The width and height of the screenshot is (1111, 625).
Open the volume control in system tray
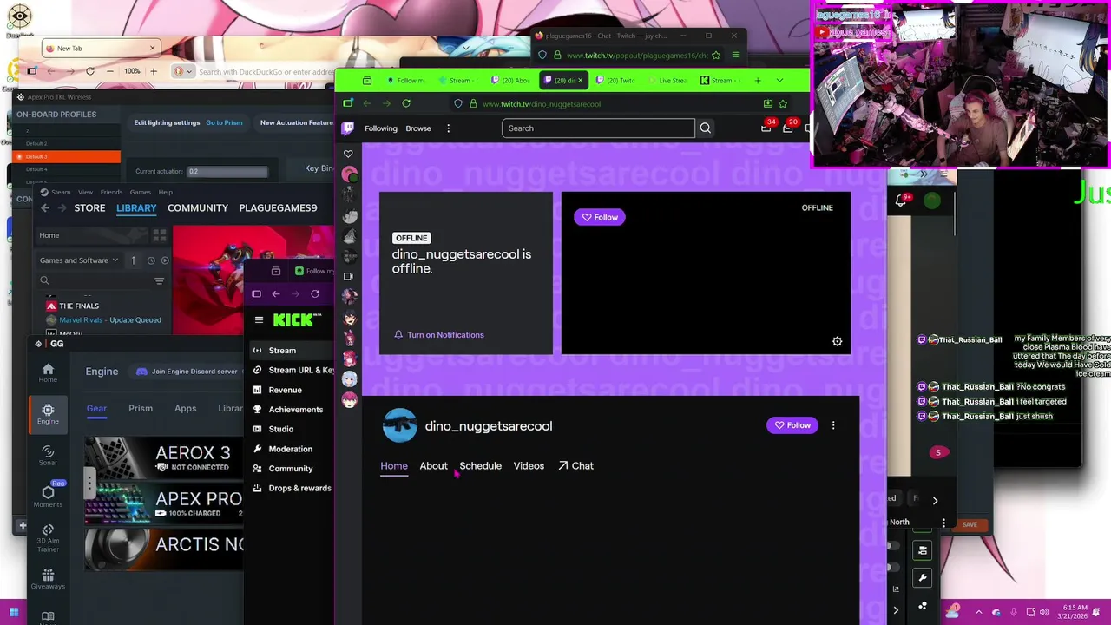1044,612
